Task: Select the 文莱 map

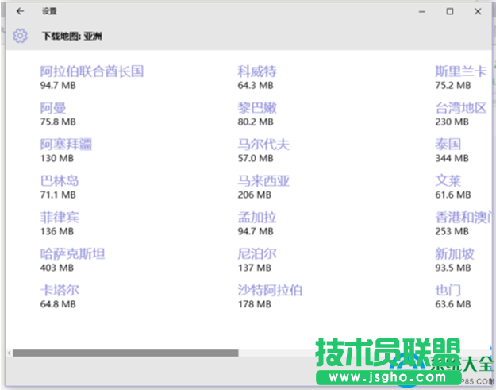Action: (x=448, y=181)
